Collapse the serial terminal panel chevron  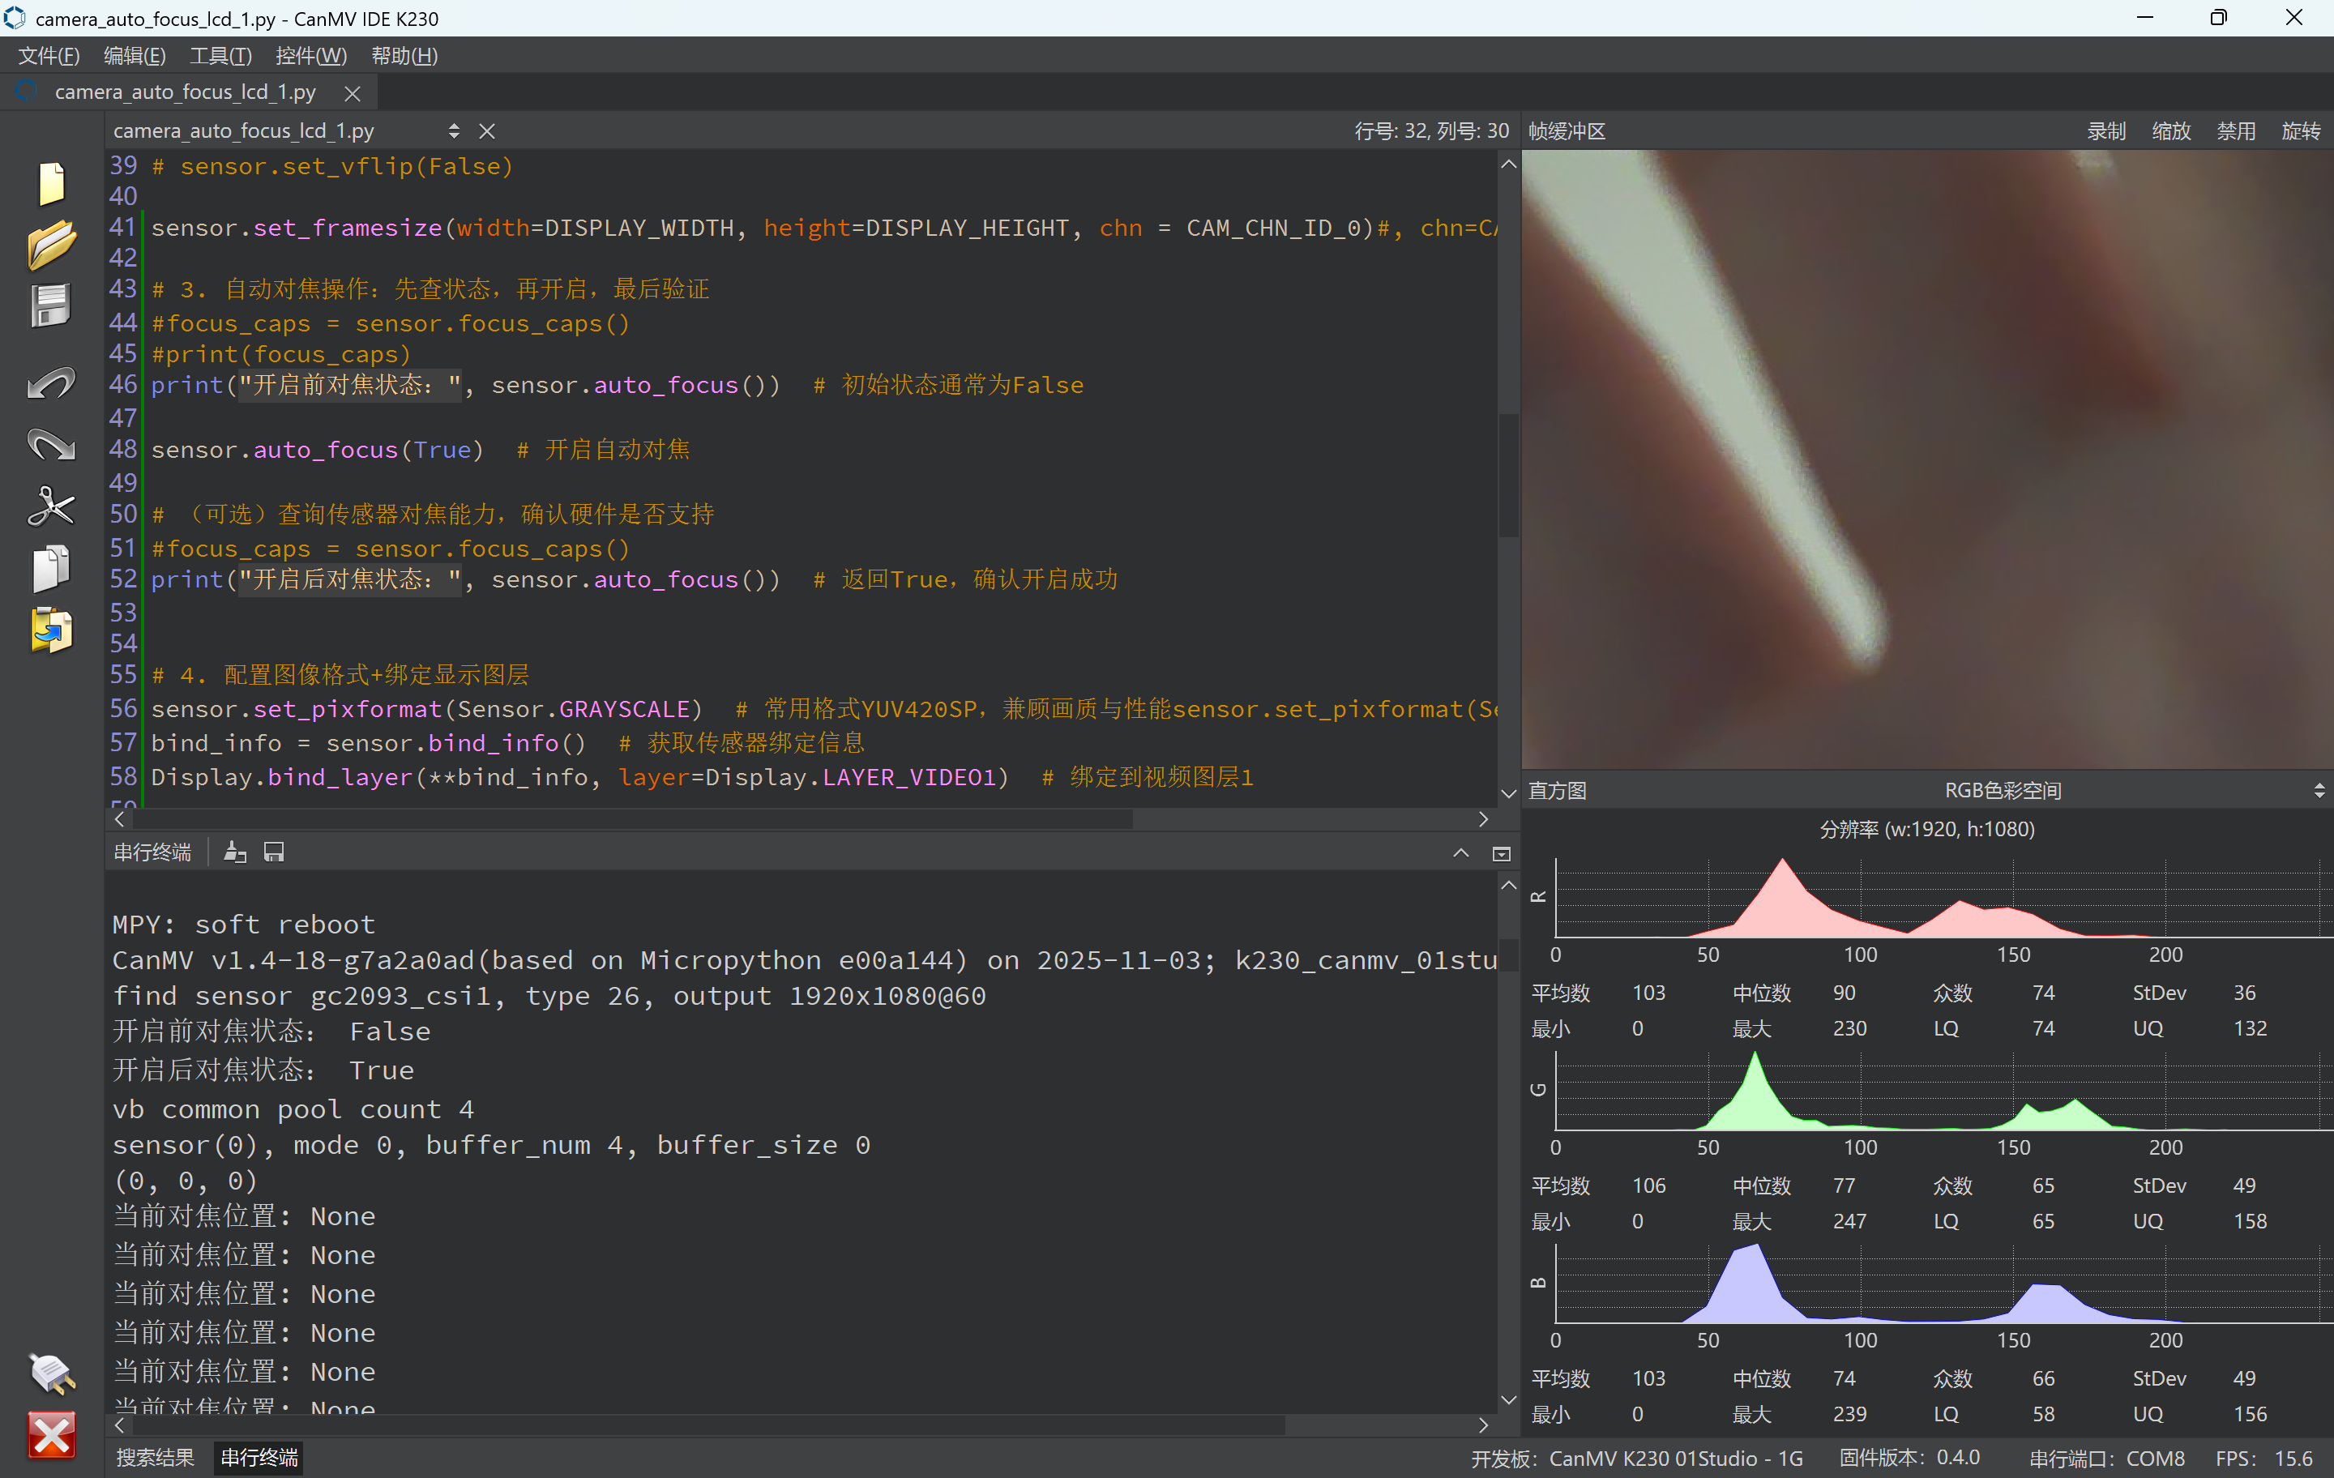pyautogui.click(x=1460, y=853)
